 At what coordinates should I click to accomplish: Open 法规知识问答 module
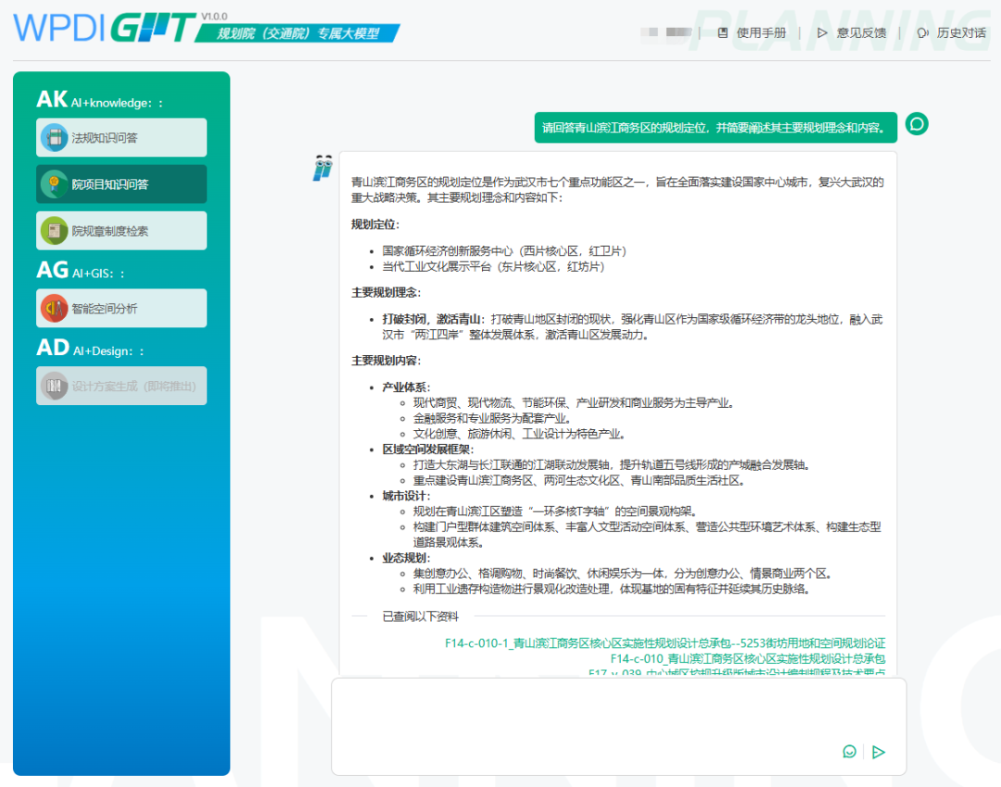coord(121,137)
